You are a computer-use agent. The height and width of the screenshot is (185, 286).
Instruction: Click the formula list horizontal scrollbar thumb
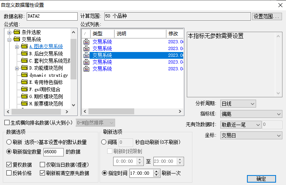[111, 112]
